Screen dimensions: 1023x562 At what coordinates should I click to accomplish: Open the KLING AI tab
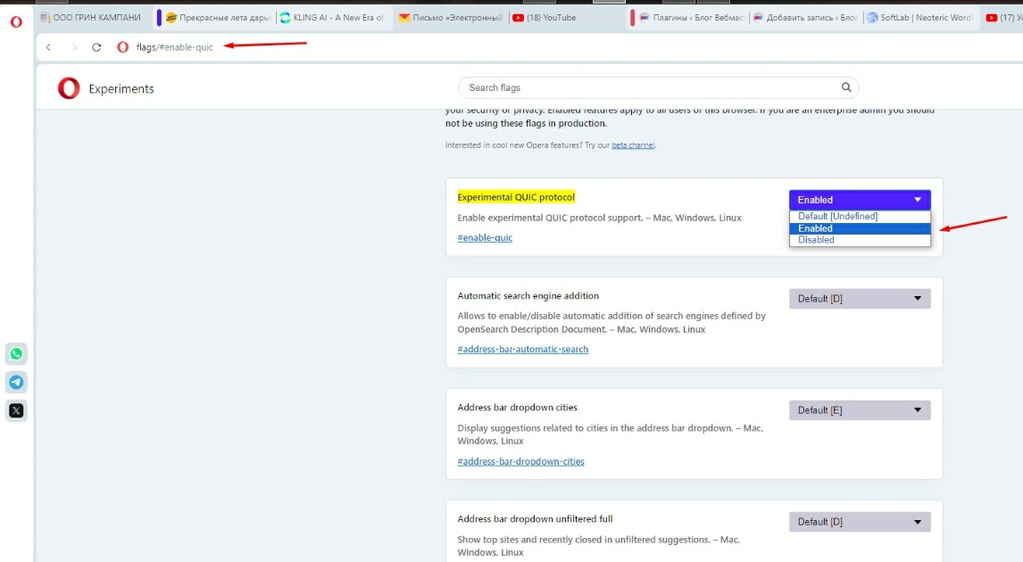click(333, 18)
